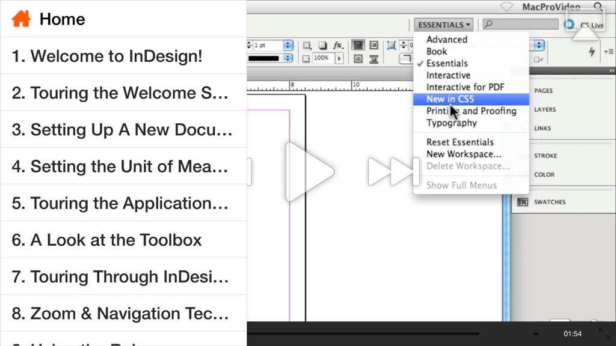Choose the New in CS5 workspace

[x=471, y=99]
